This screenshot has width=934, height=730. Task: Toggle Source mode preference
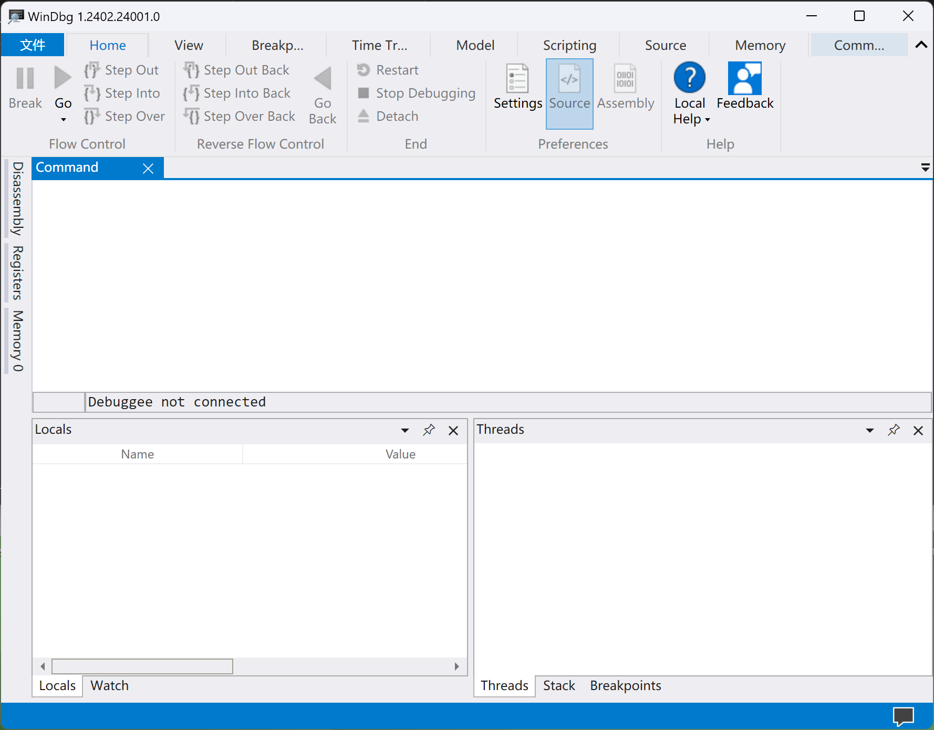click(569, 93)
